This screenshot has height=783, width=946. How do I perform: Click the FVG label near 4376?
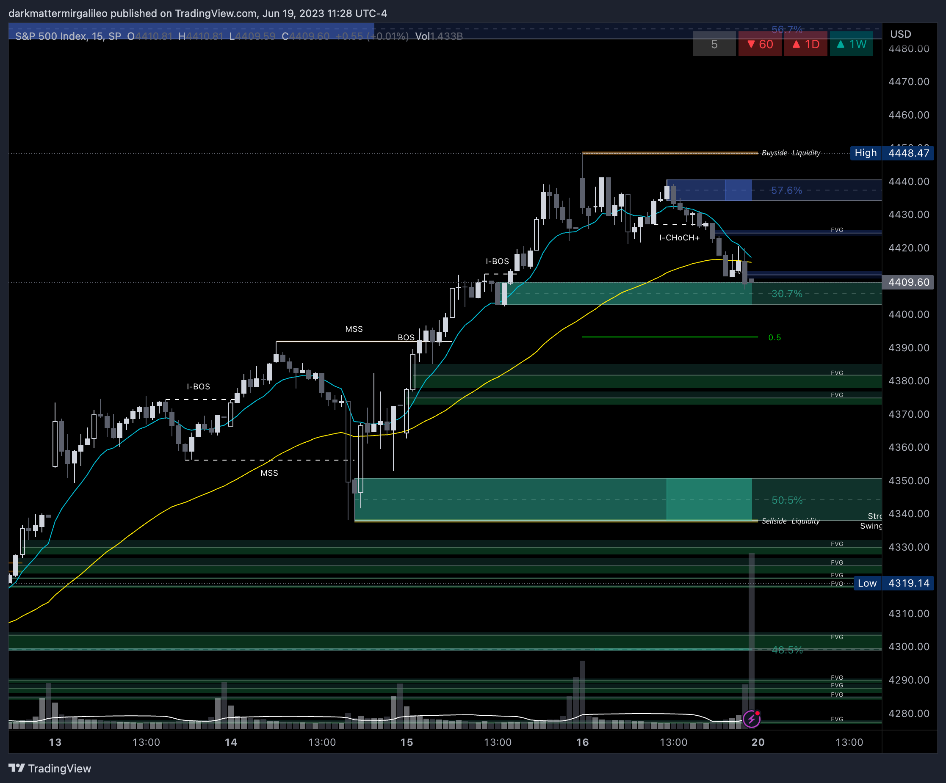click(836, 395)
